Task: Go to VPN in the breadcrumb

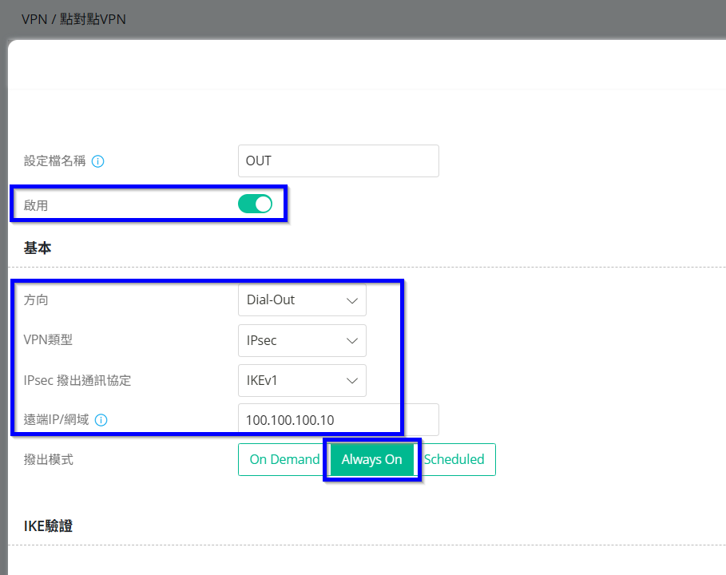Action: tap(34, 19)
